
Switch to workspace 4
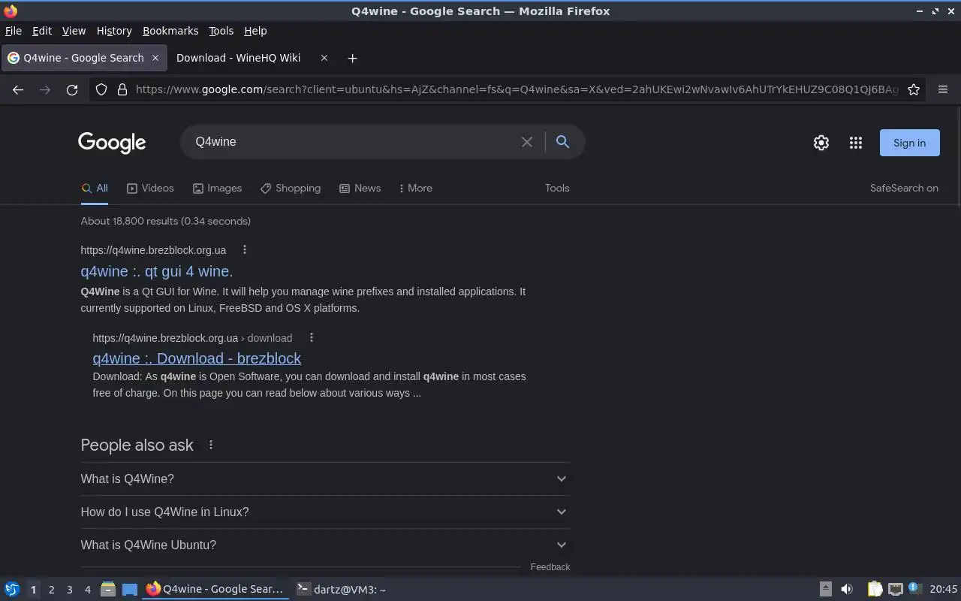(x=87, y=590)
